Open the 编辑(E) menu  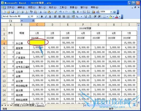[x=21, y=7]
